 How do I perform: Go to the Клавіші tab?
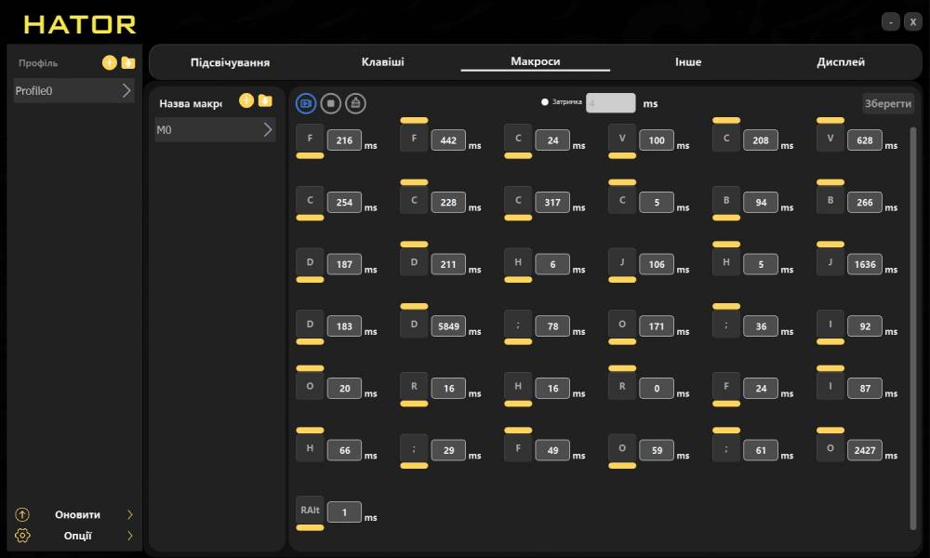pyautogui.click(x=383, y=62)
